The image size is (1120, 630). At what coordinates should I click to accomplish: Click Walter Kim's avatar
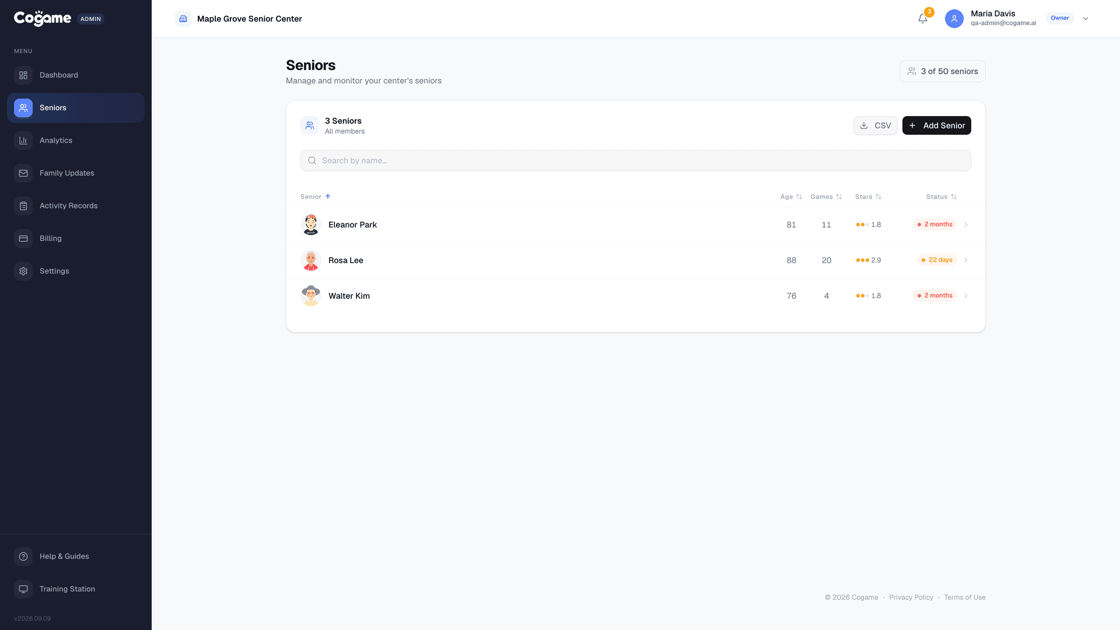coord(311,296)
